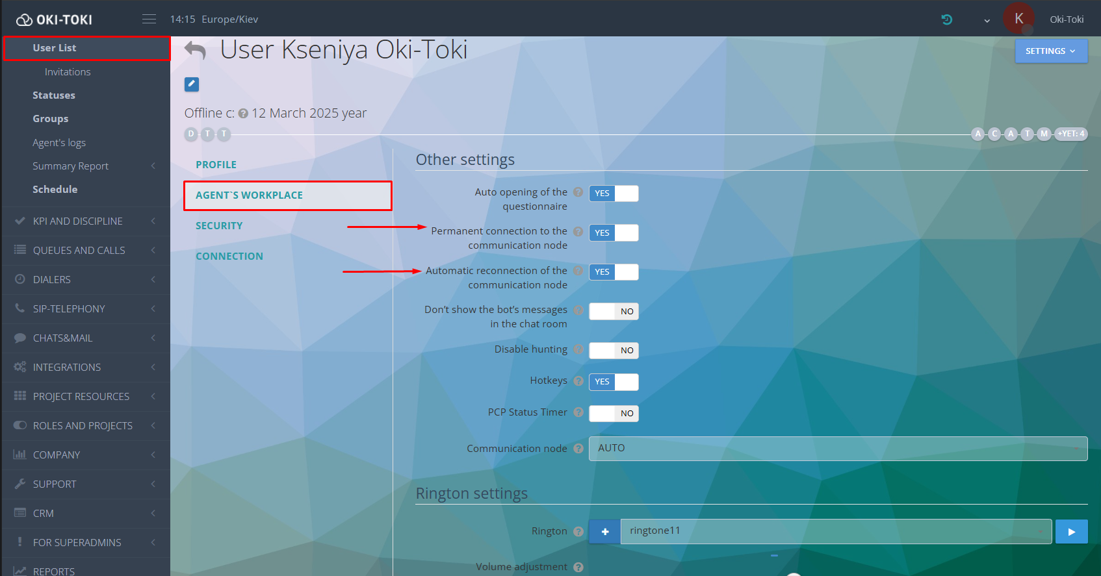
Task: Click the checkmark icon for KPI AND DISCIPLINE
Action: [x=20, y=221]
